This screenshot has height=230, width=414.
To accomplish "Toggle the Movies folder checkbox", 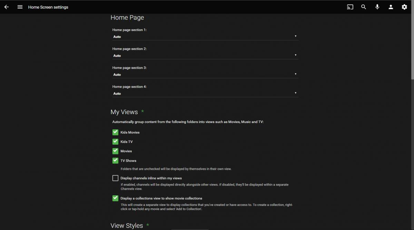I will click(x=115, y=151).
